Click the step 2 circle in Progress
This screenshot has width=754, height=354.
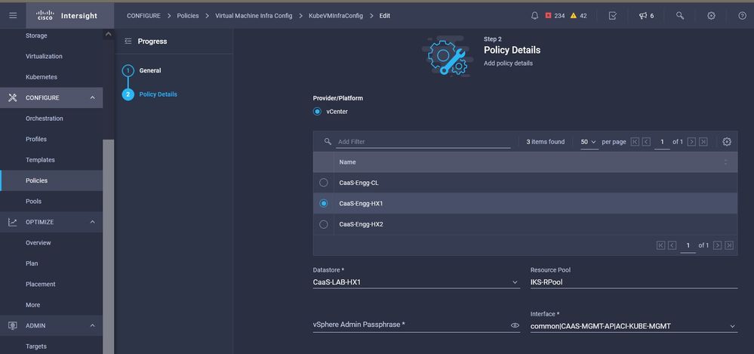click(x=128, y=94)
